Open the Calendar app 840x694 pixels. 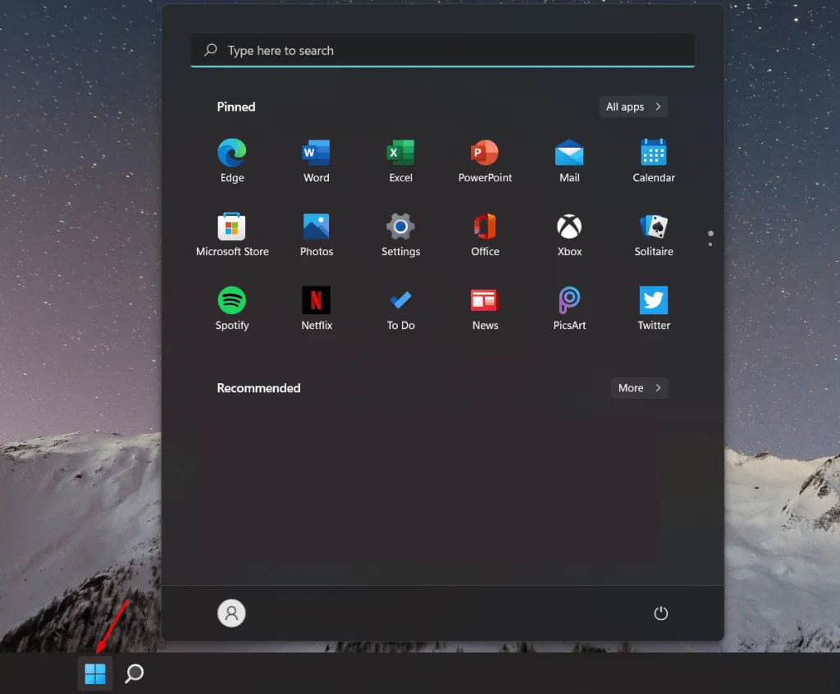[x=654, y=160]
